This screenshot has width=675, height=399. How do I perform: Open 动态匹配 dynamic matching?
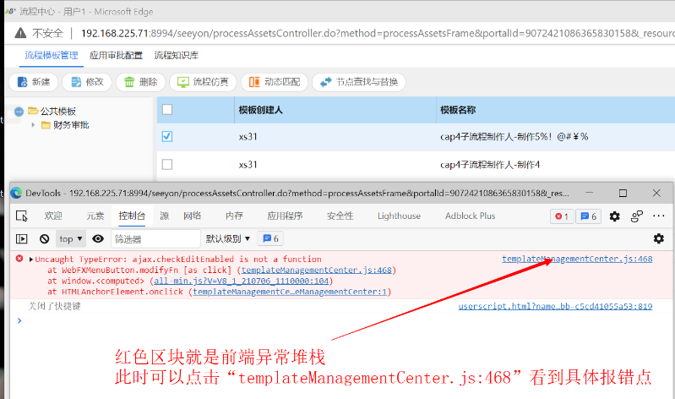pos(275,82)
